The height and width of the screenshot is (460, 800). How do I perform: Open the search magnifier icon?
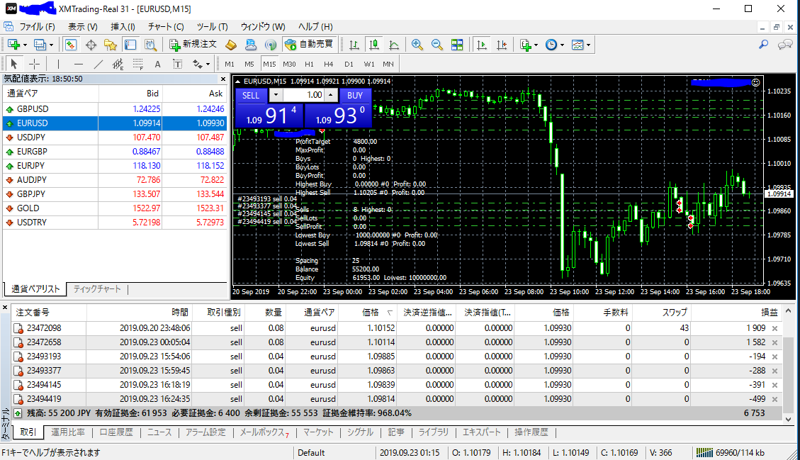click(x=763, y=45)
